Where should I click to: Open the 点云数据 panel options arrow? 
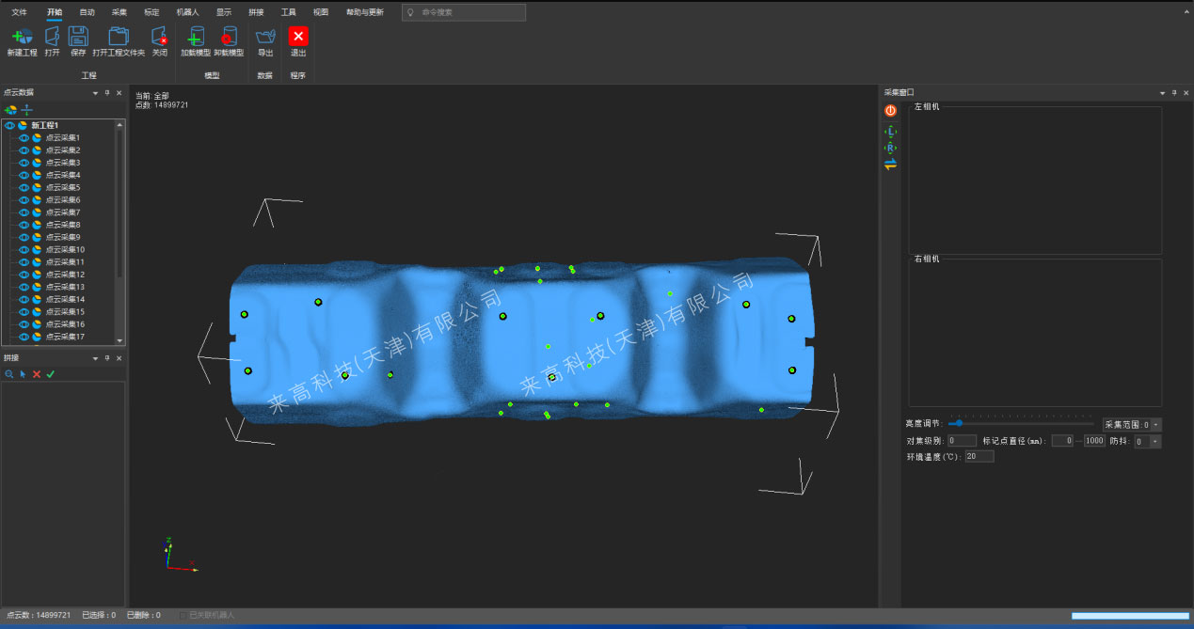click(x=95, y=93)
